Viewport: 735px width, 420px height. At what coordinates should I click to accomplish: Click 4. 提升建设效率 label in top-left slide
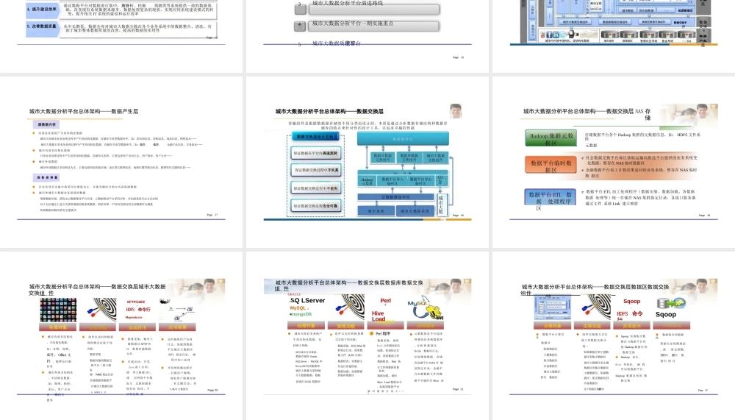43,9
